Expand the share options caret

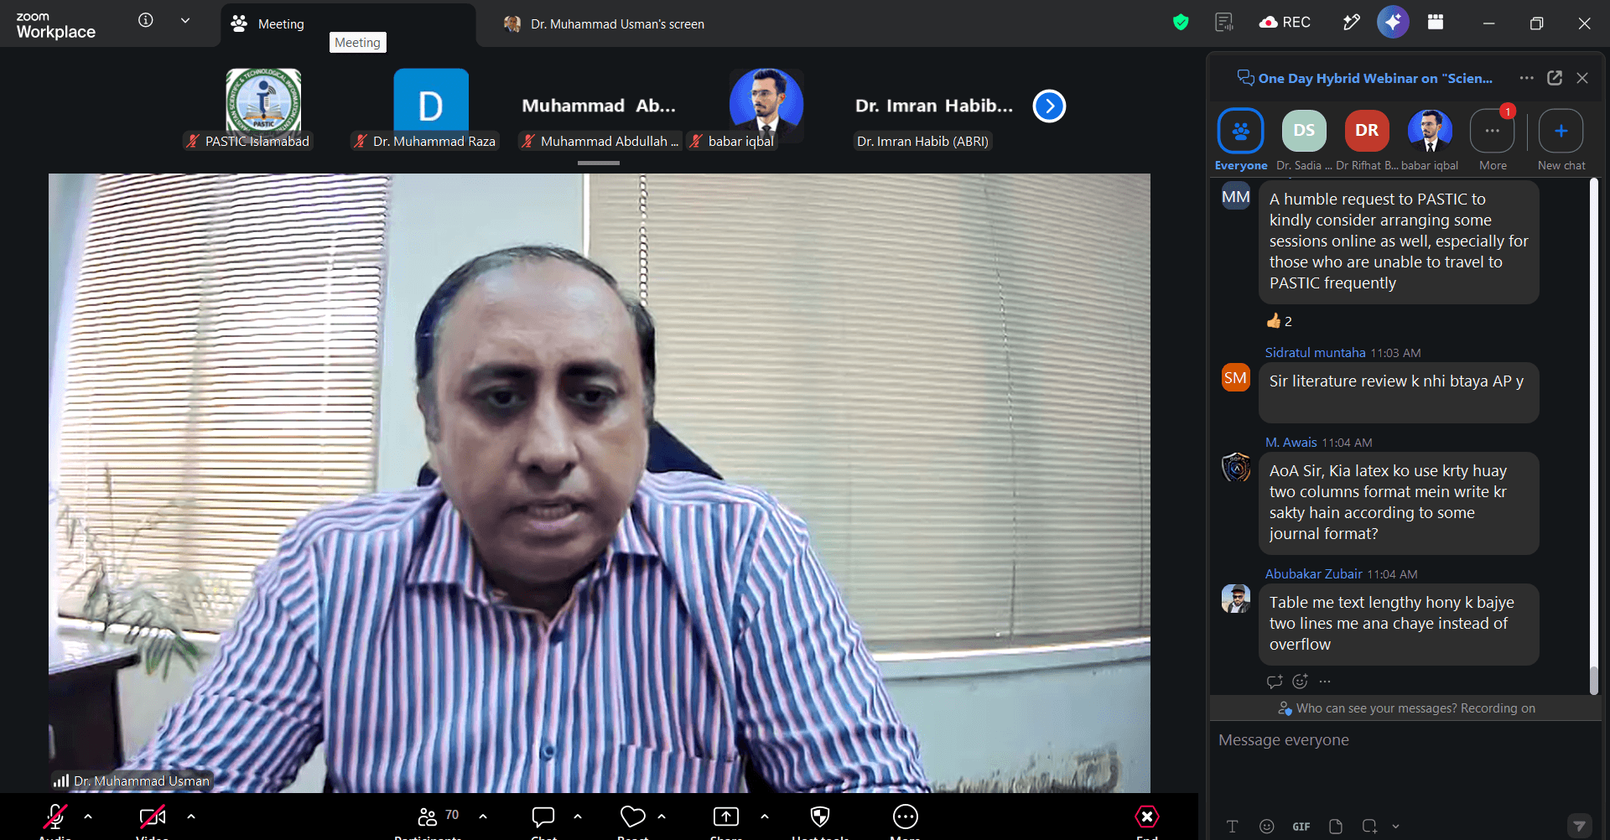(765, 816)
